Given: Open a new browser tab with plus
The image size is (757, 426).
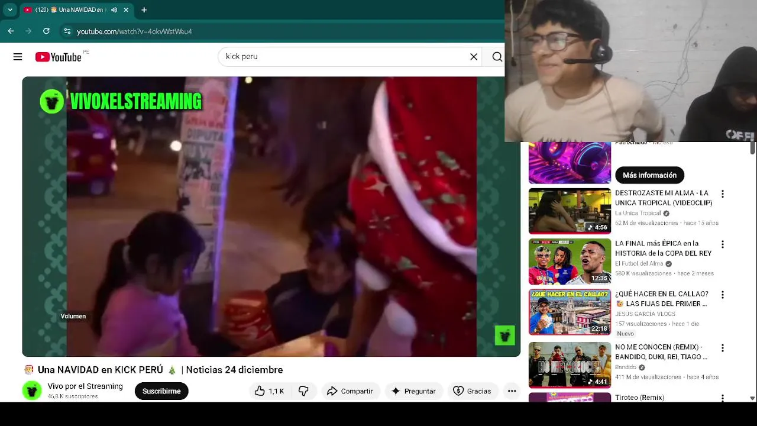Looking at the screenshot, I should tap(144, 9).
